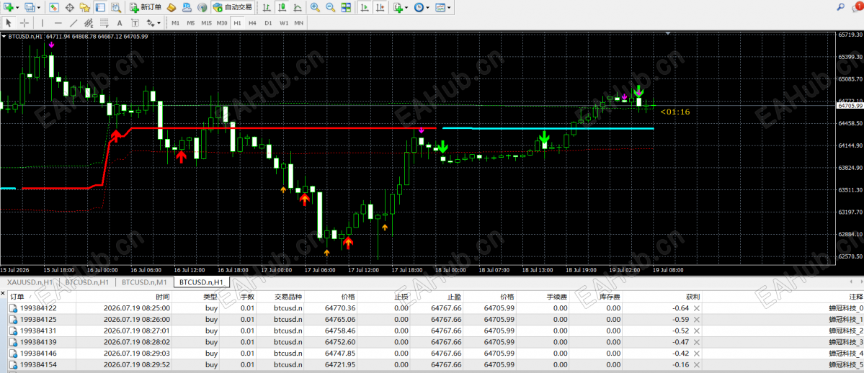
Task: Select the D1 timeframe button
Action: coord(268,23)
